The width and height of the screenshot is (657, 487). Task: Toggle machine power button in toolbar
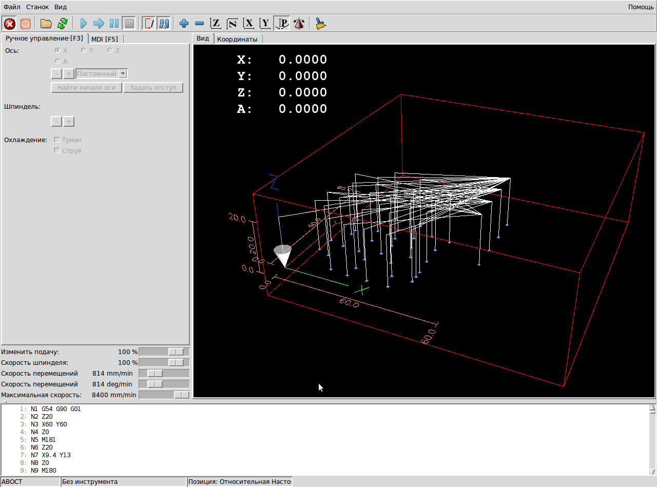click(x=26, y=24)
